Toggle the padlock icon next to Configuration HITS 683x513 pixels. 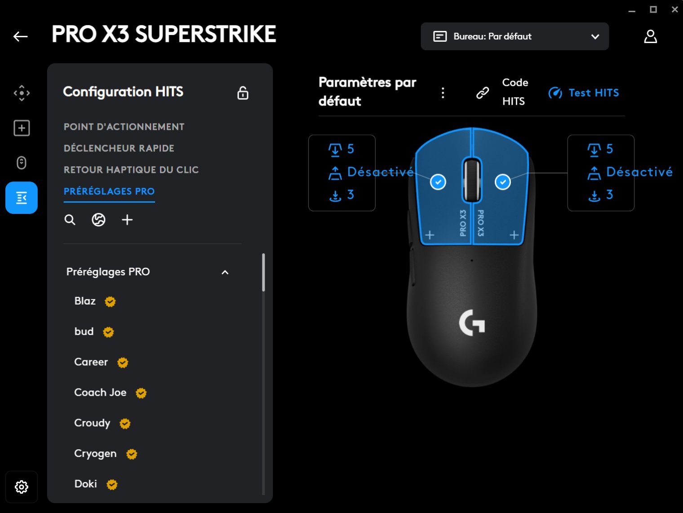[x=243, y=93]
